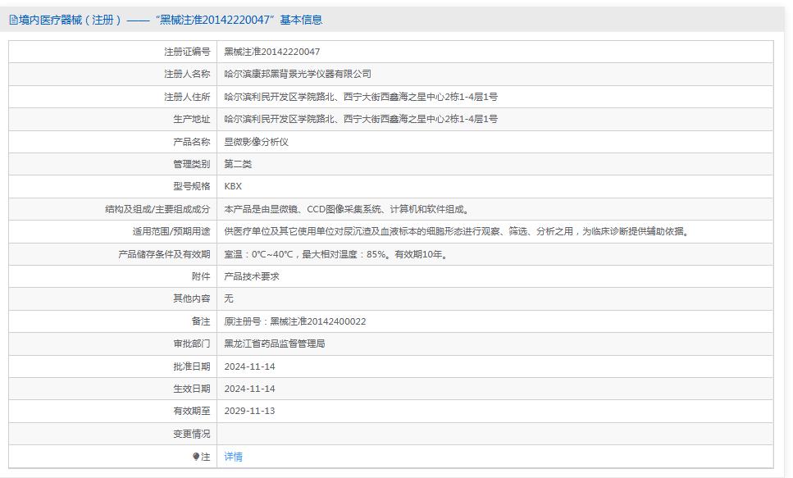Screen dimensions: 793x478
Task: Click the attachment value 产品技术要求
Action: click(x=252, y=276)
